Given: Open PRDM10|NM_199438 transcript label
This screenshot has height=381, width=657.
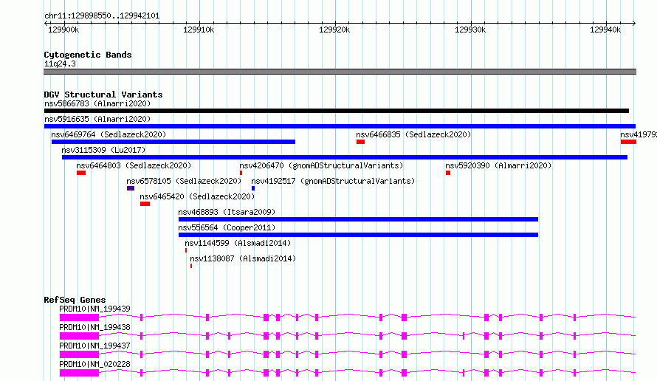Looking at the screenshot, I should [x=94, y=327].
